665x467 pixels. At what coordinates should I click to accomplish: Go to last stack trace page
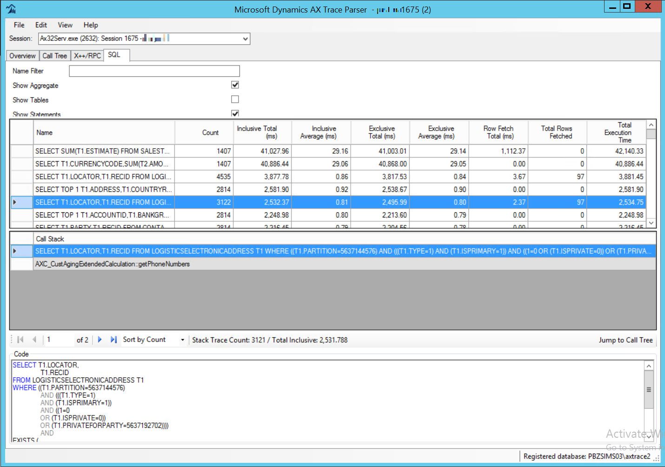(x=113, y=340)
